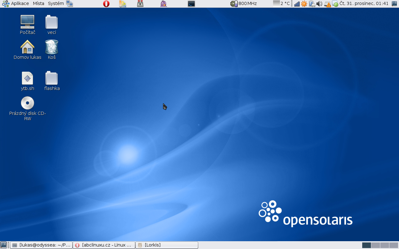
Task: Switch to first workspace in pager
Action: 367,245
